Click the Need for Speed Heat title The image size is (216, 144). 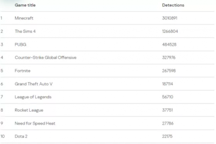tap(35, 124)
